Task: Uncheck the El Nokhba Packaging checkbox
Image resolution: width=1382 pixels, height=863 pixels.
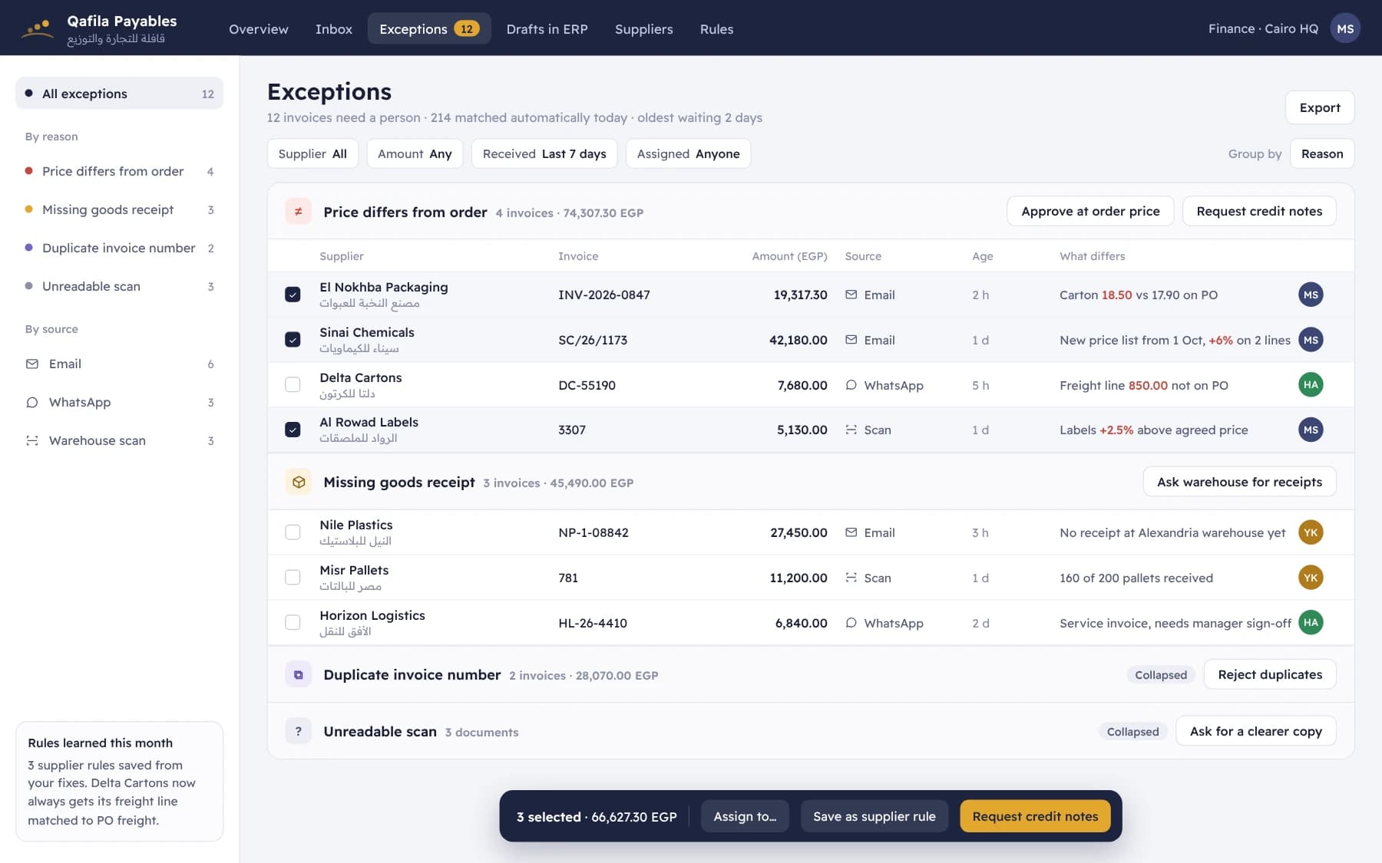Action: click(293, 295)
